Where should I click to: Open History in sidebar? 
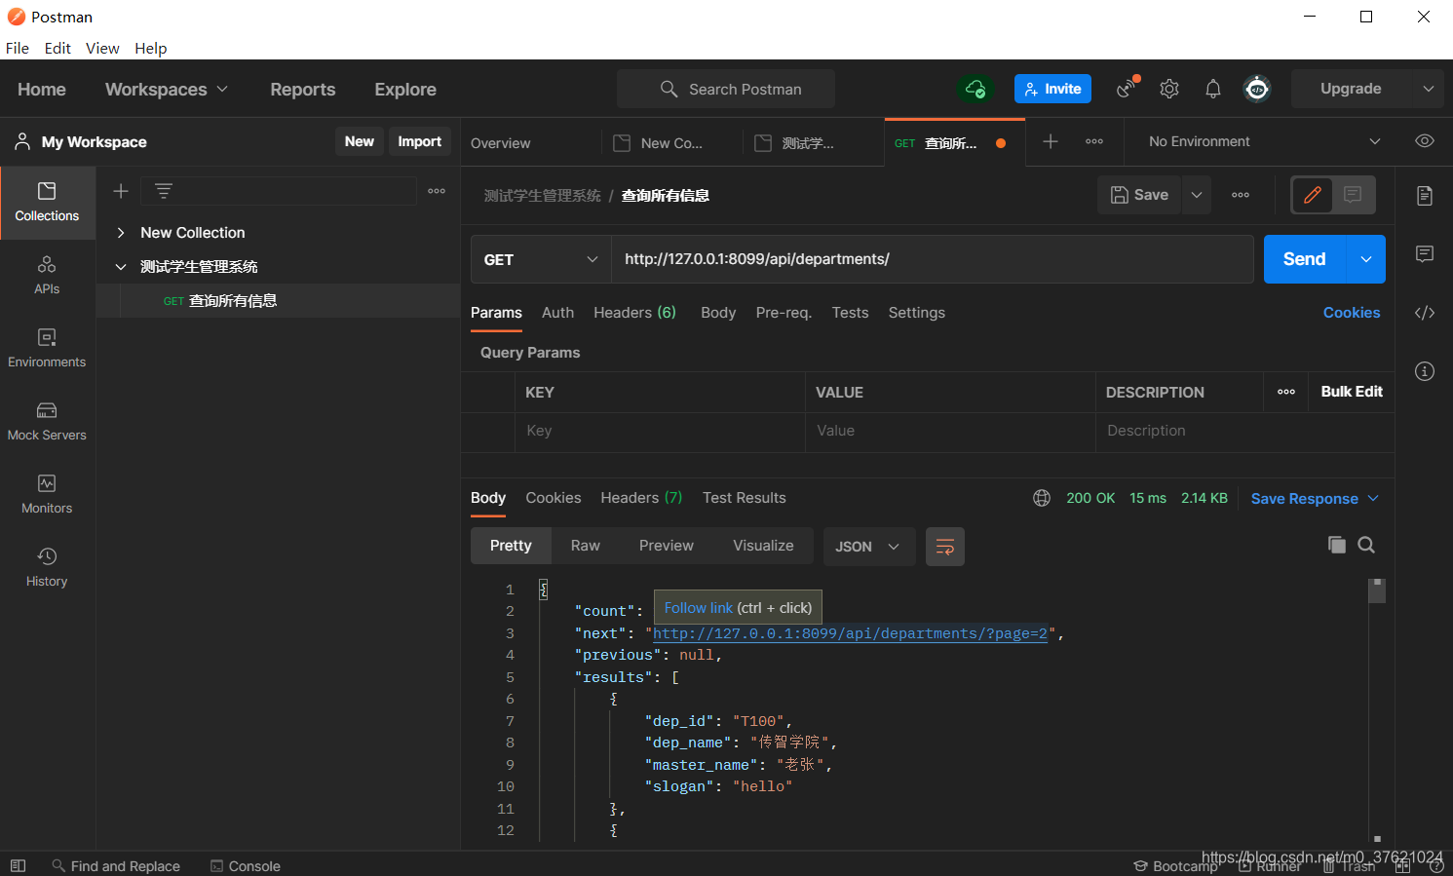click(x=47, y=568)
